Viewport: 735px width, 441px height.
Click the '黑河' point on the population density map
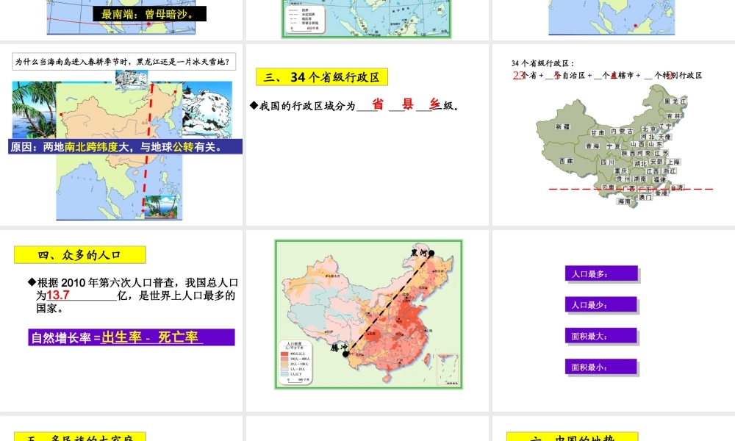point(431,253)
